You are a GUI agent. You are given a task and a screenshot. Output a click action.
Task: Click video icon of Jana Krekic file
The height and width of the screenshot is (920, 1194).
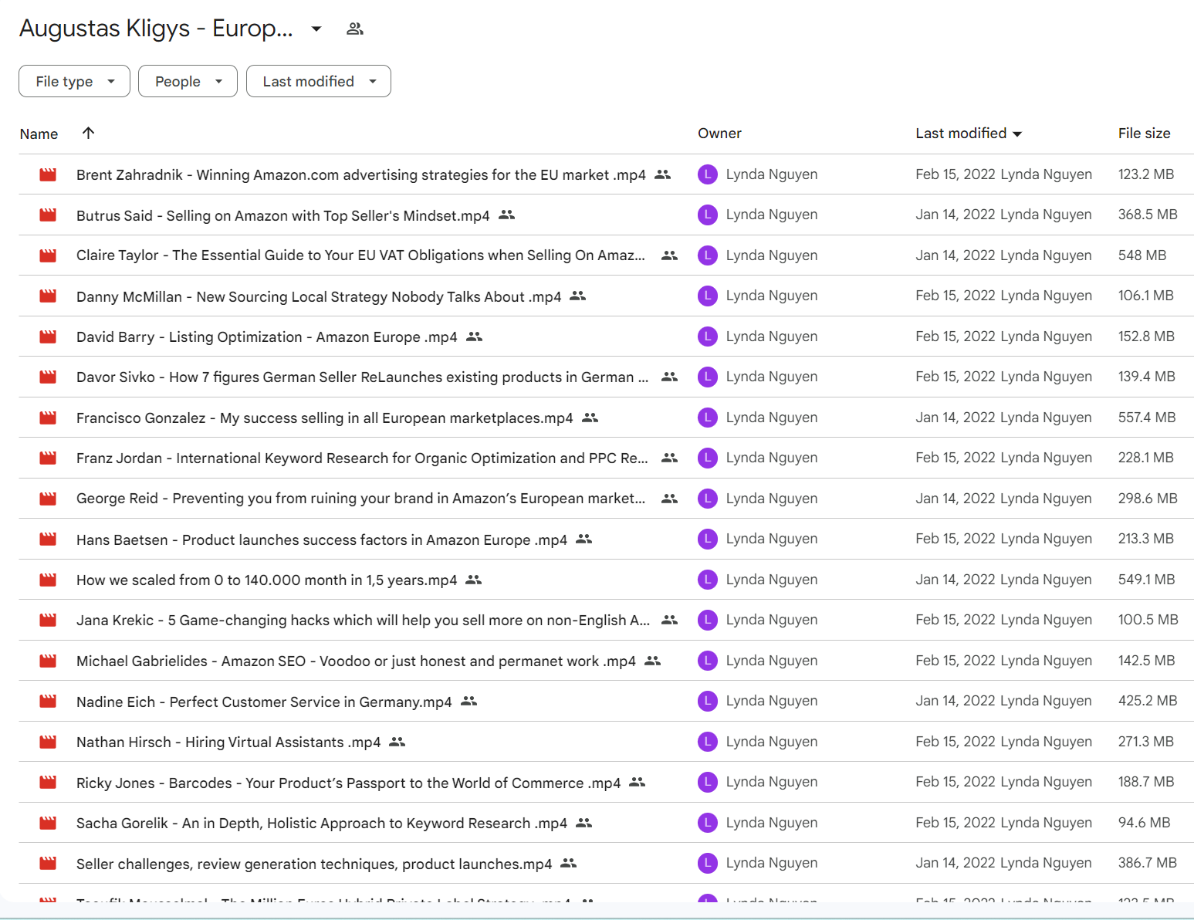[48, 620]
